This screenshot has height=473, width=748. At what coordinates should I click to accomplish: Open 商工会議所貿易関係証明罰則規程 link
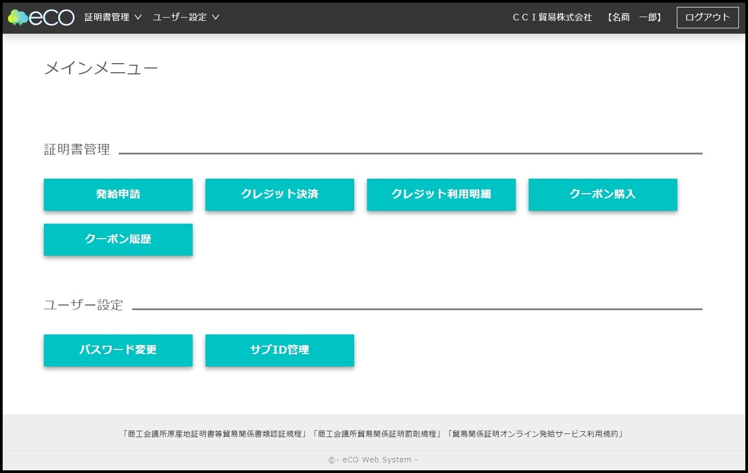click(x=377, y=434)
